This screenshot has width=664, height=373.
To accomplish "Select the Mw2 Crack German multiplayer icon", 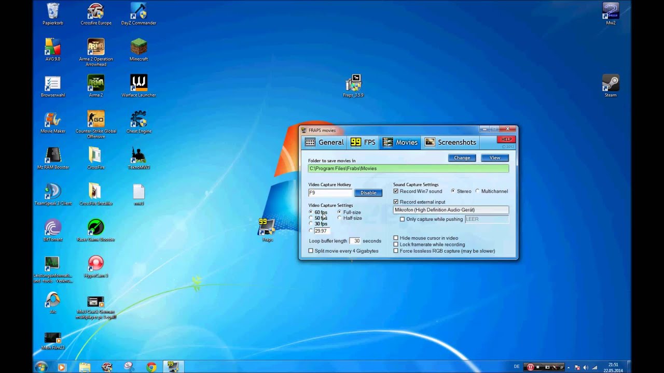I will pyautogui.click(x=96, y=308).
